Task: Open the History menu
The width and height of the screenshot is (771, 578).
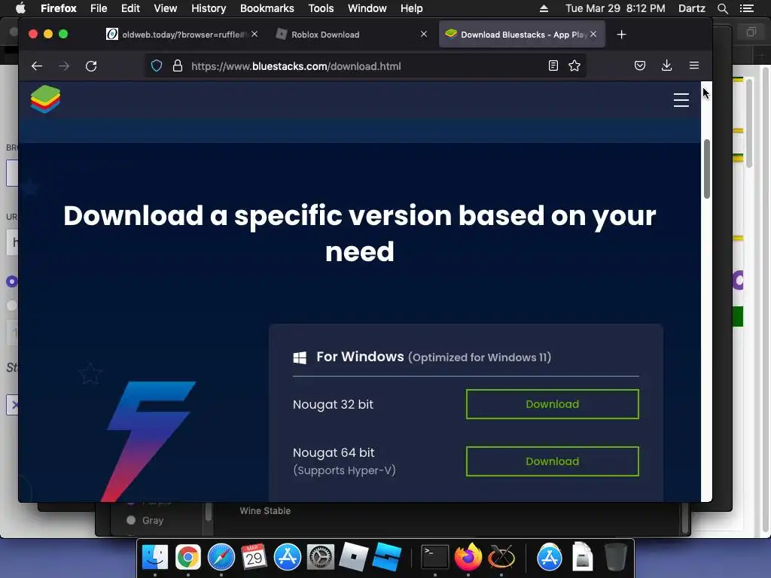Action: click(x=209, y=8)
